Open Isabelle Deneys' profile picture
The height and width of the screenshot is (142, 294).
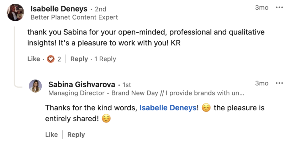coord(16,12)
